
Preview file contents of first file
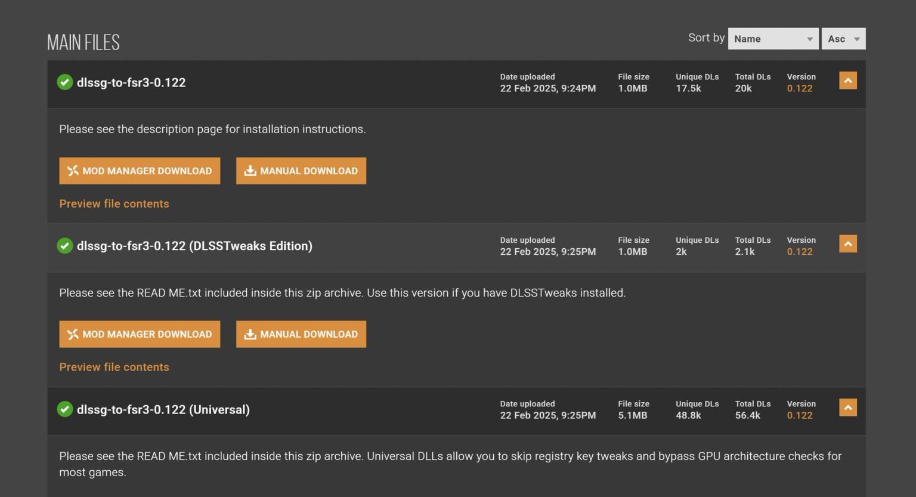[x=114, y=204]
